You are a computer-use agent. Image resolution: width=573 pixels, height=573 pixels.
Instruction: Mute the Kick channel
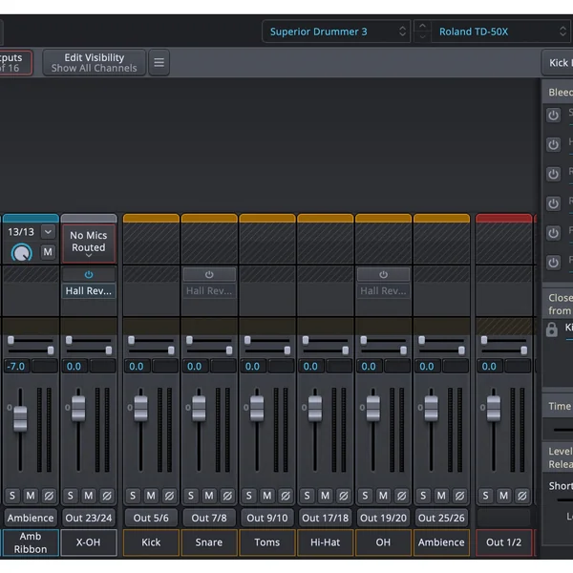click(151, 496)
